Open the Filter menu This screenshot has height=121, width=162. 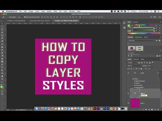[x=55, y=11]
